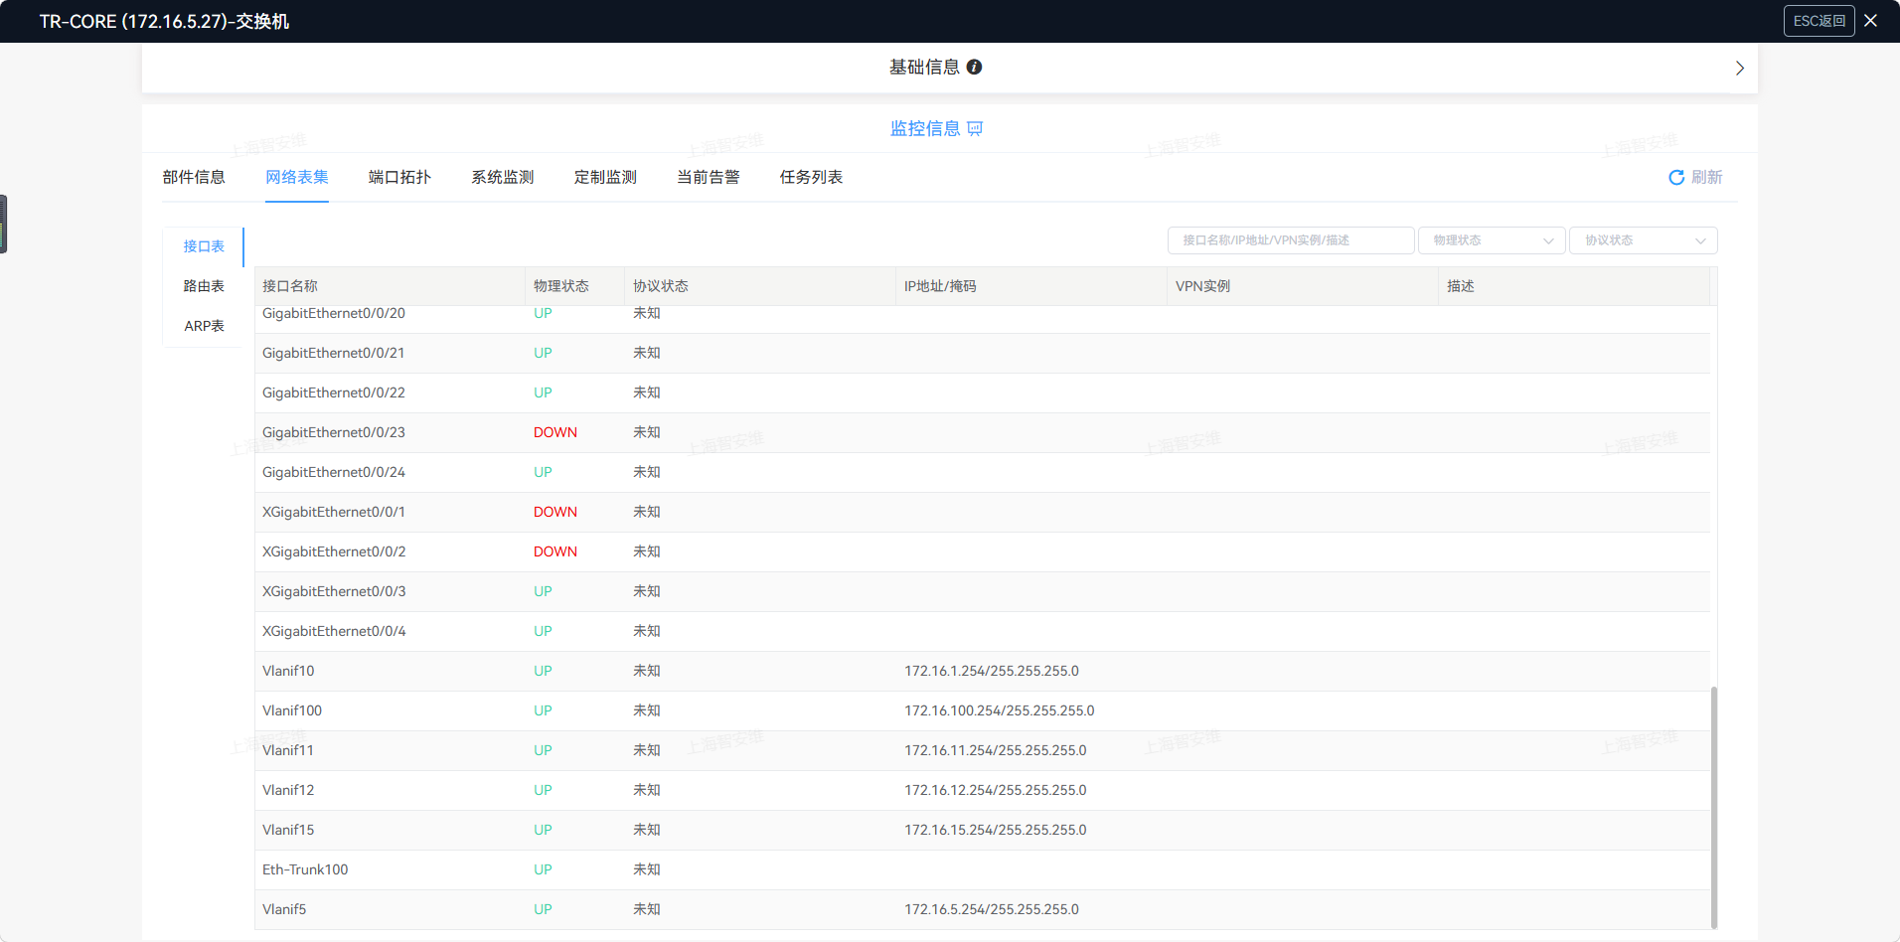Click the 接口名称 column header
Screen dimensions: 1900x942
pyautogui.click(x=290, y=286)
